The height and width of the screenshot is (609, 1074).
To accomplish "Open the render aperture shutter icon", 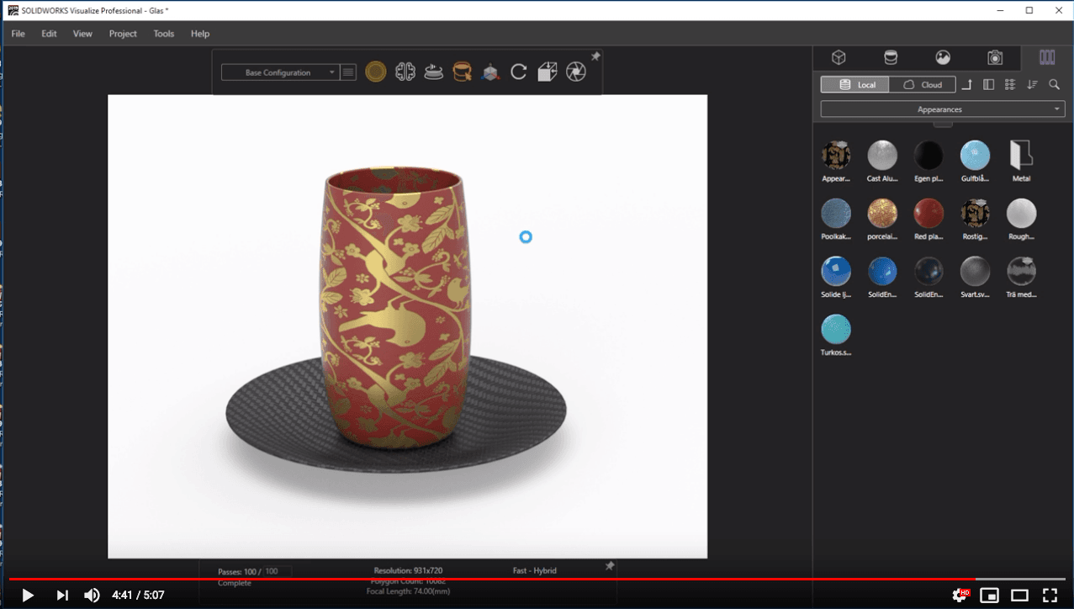I will coord(576,72).
